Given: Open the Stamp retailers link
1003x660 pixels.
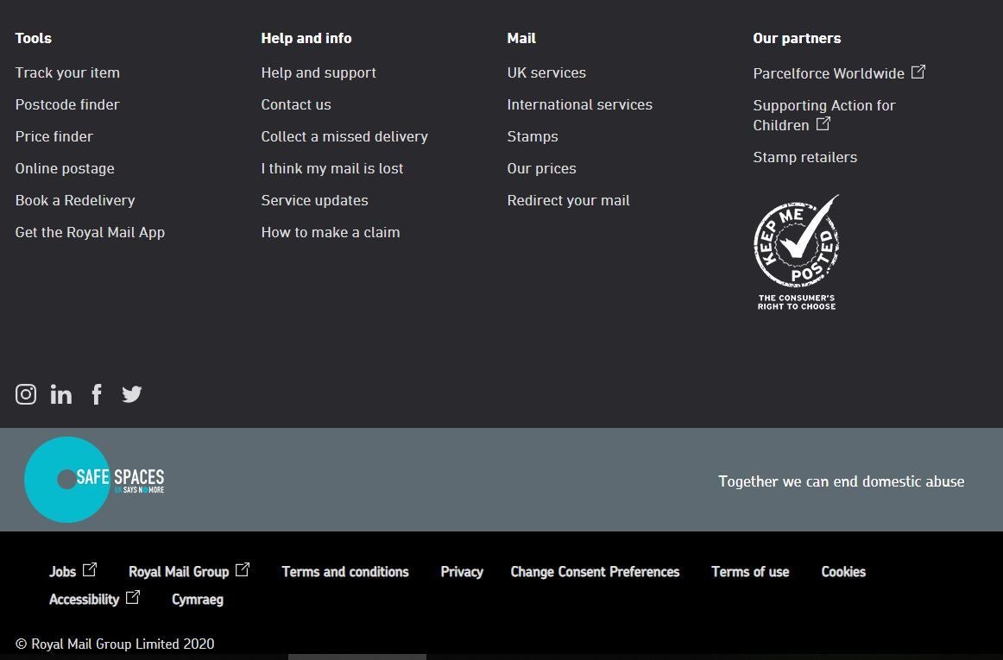Looking at the screenshot, I should coord(804,157).
